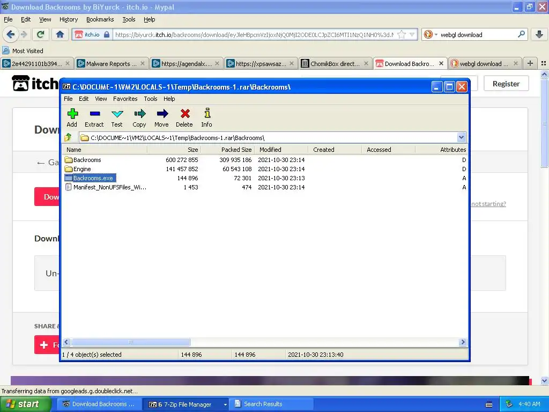Open 7-Zip File Manager taskbar group
549x412 pixels.
pos(187,404)
